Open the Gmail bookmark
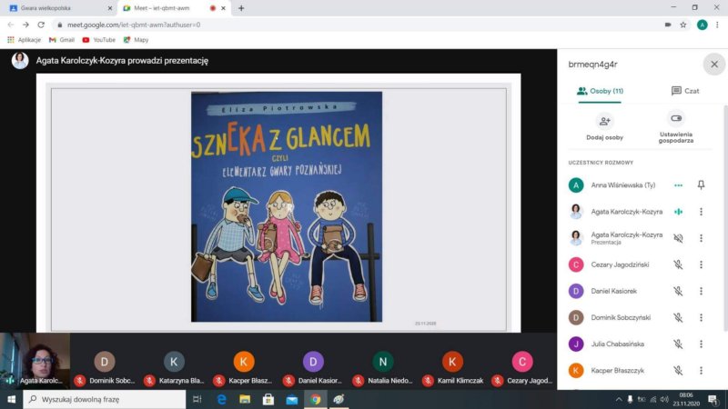This screenshot has height=409, width=728. (x=62, y=40)
